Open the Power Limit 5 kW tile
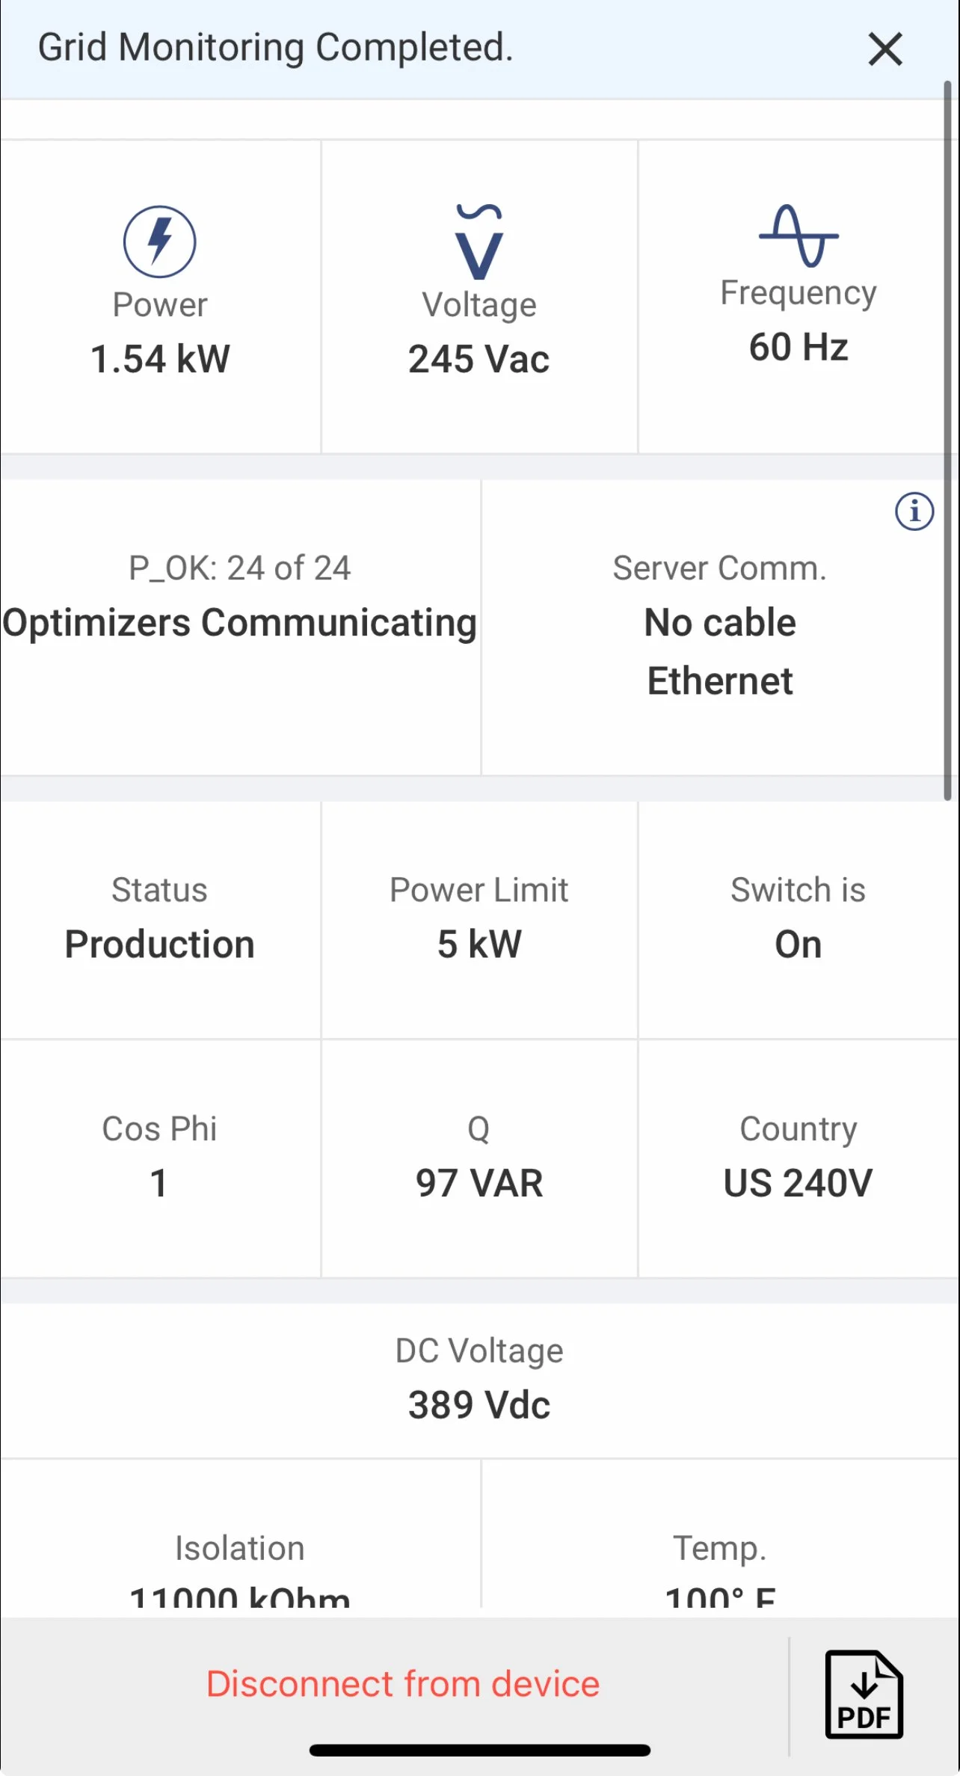The width and height of the screenshot is (960, 1776). pyautogui.click(x=479, y=920)
